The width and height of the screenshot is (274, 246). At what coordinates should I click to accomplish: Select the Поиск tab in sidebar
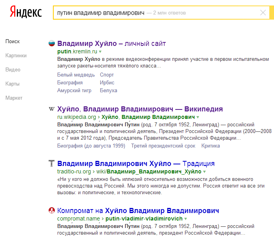coord(13,42)
